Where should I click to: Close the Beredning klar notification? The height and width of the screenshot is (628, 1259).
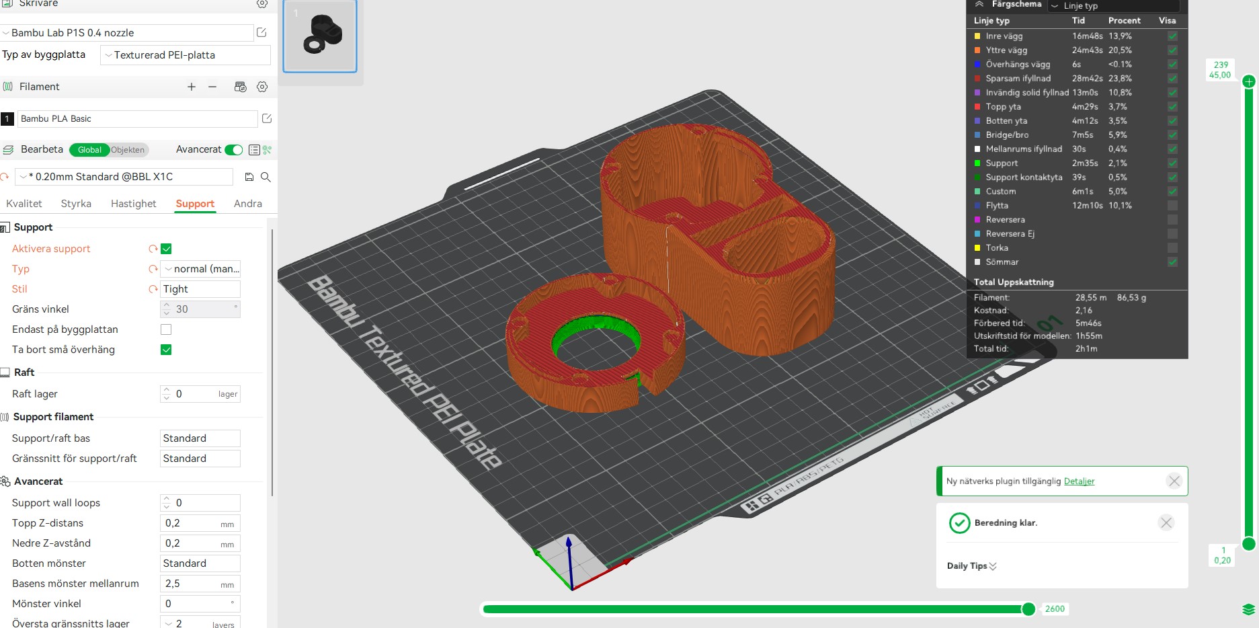click(x=1166, y=522)
